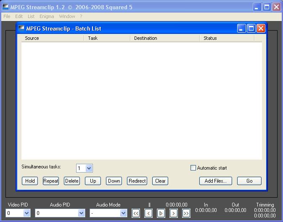Minimize the Batch List window
Viewport: 283px width, 222px height.
(241, 28)
